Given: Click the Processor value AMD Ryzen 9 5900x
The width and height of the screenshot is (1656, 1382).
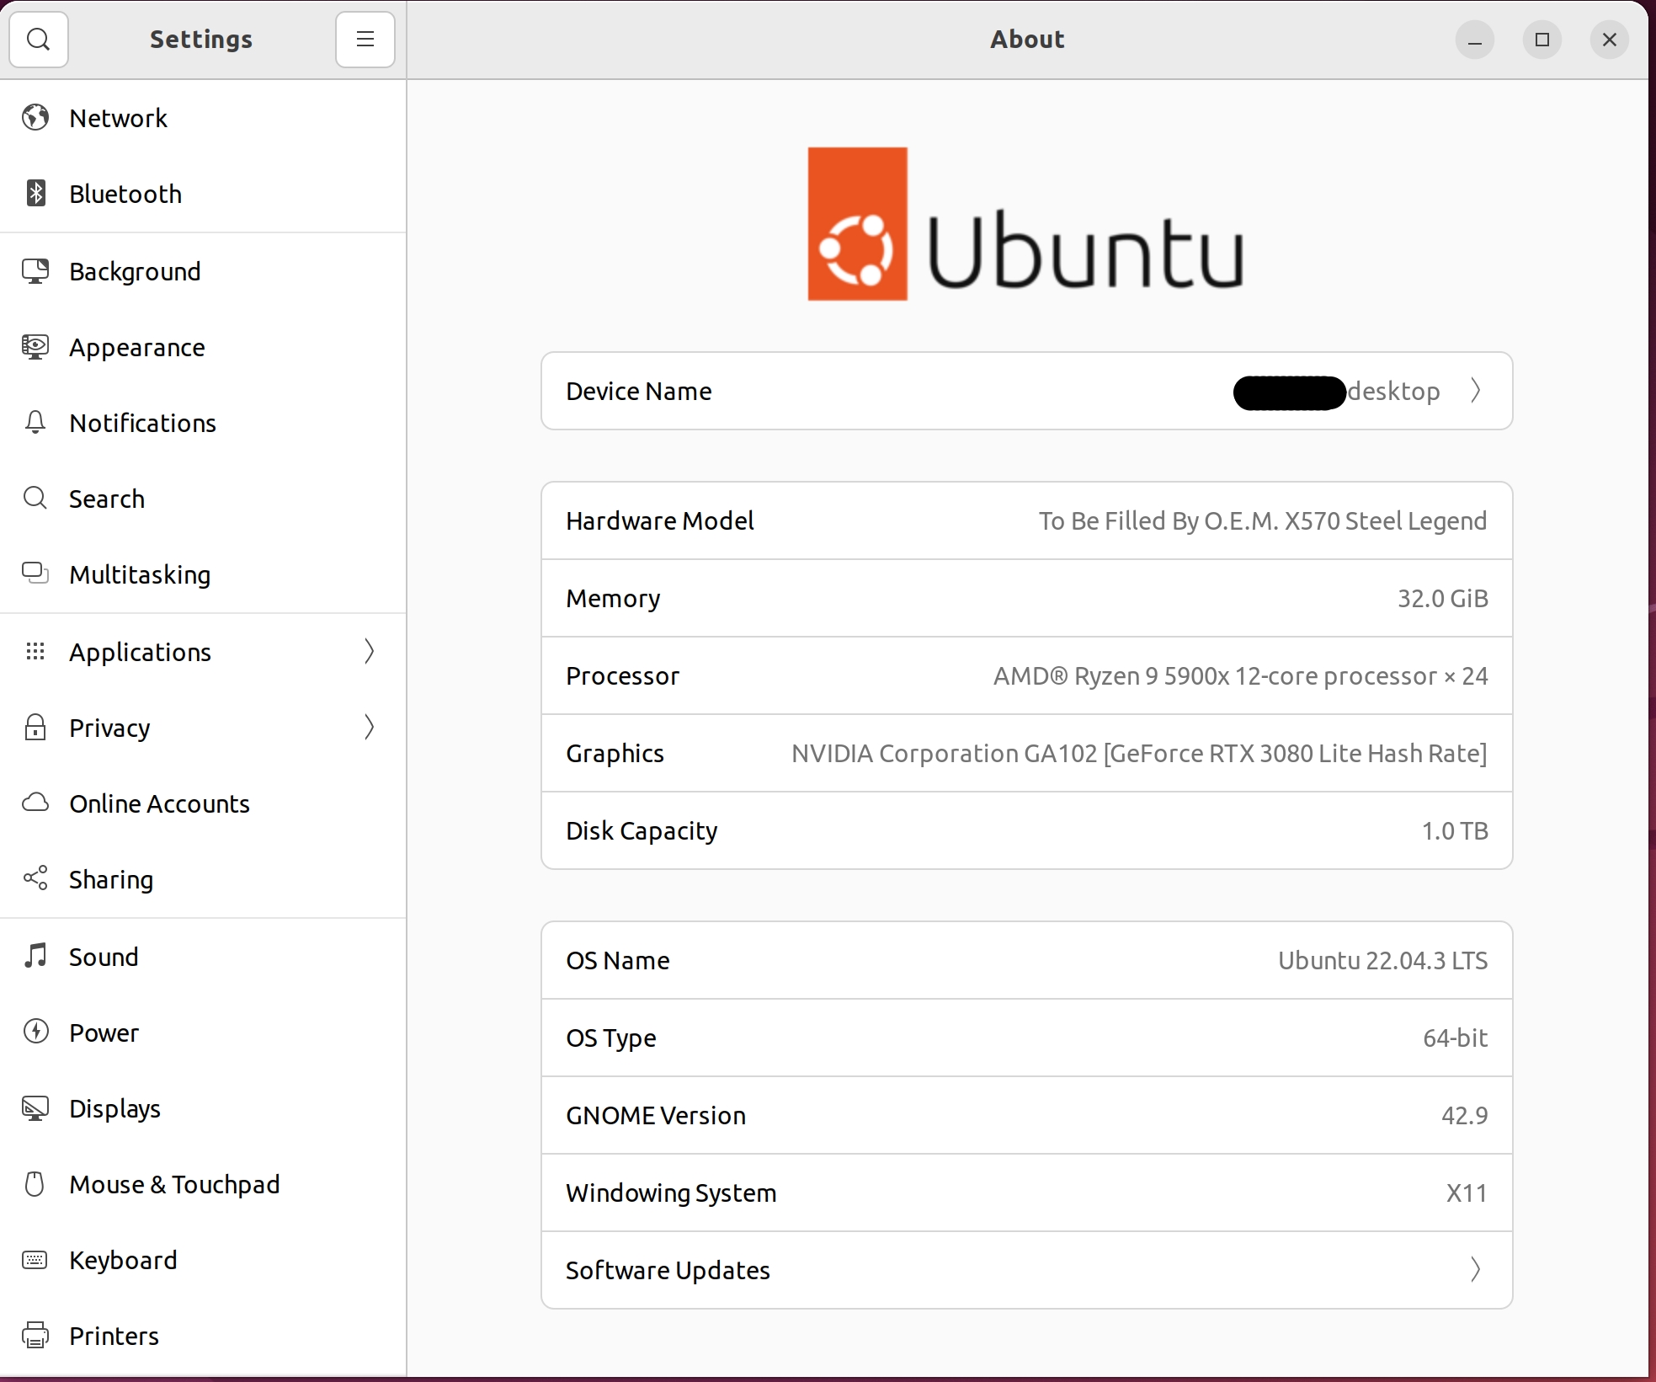Looking at the screenshot, I should click(x=1240, y=675).
